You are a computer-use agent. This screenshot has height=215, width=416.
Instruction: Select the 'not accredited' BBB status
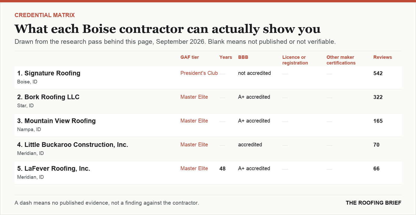tap(255, 73)
